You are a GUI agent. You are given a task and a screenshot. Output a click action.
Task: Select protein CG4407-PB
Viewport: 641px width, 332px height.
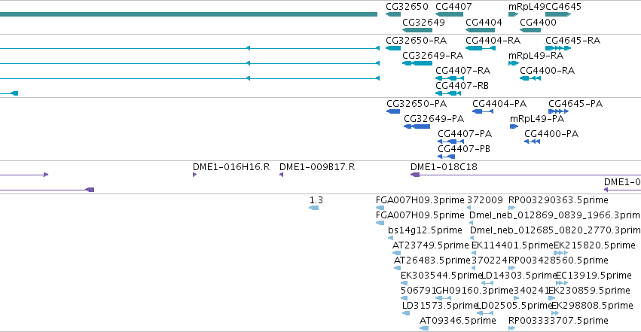[x=464, y=149]
